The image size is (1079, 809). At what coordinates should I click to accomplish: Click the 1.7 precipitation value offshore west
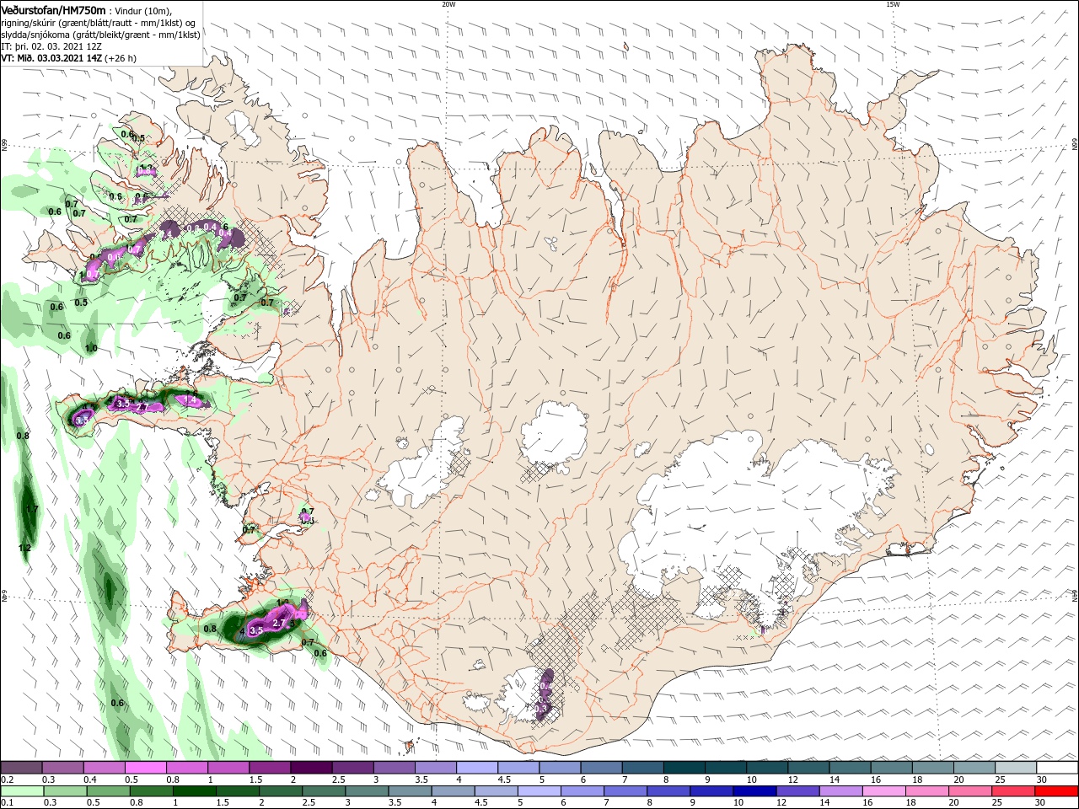tap(33, 509)
